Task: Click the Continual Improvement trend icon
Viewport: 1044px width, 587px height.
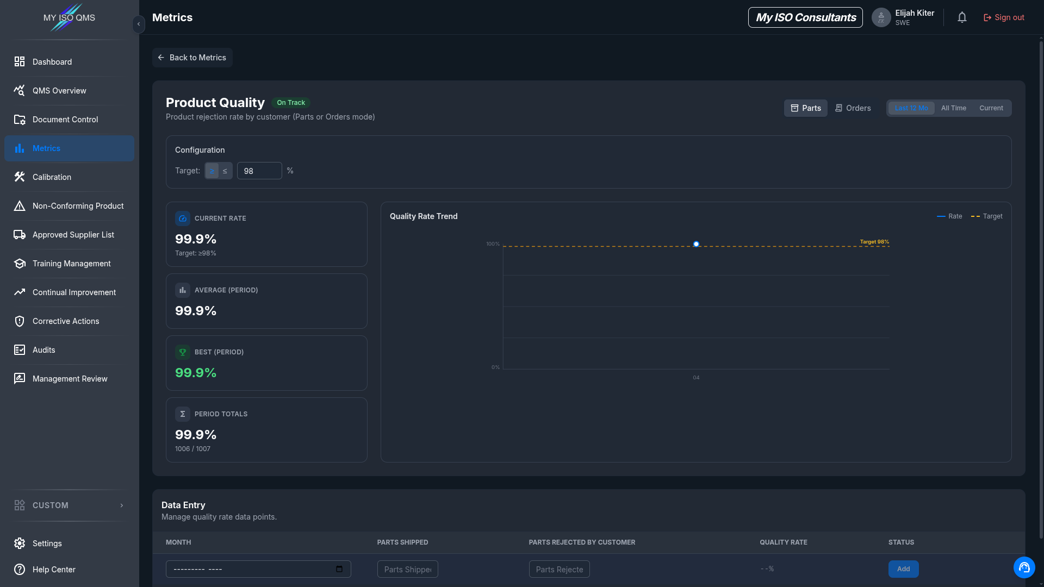Action: tap(20, 292)
